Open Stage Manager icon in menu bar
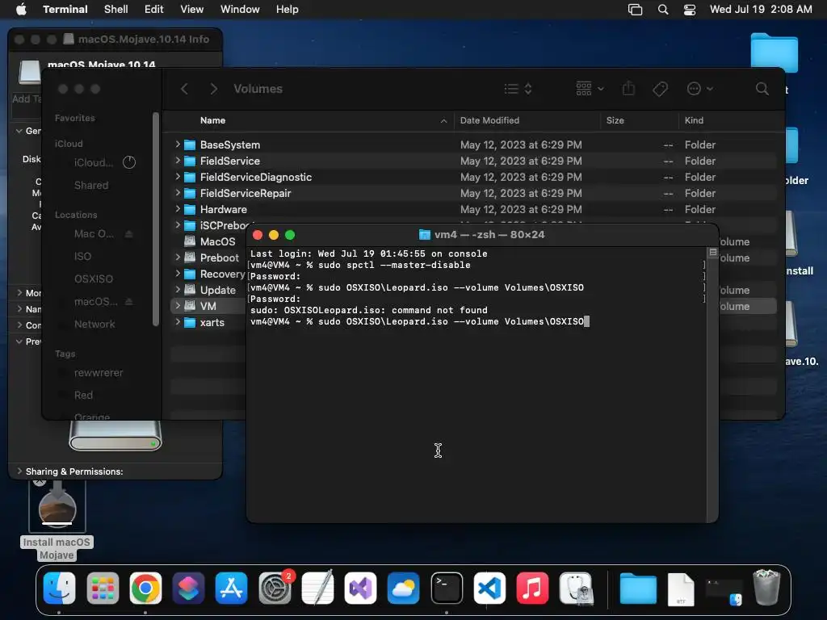The image size is (827, 620). (635, 10)
